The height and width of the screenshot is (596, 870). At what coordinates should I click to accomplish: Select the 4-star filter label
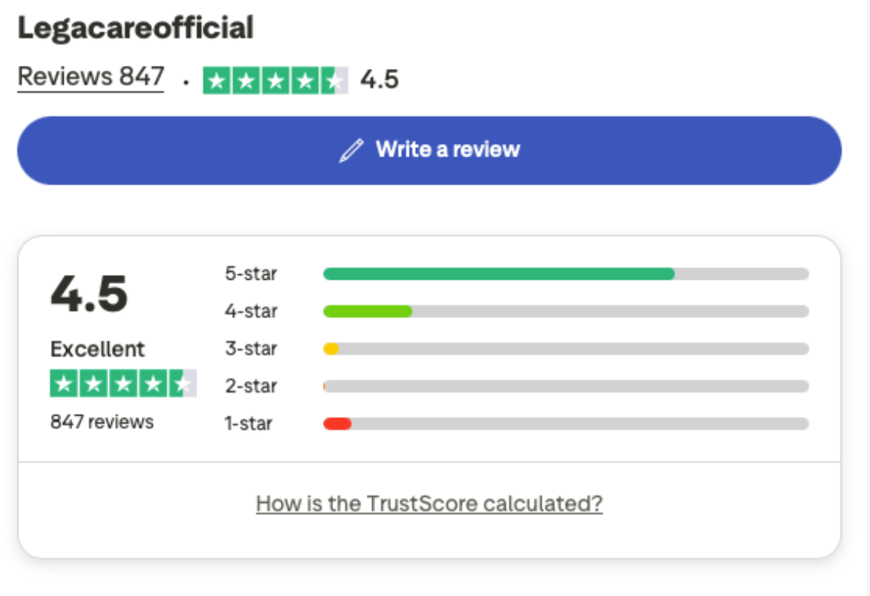[251, 312]
